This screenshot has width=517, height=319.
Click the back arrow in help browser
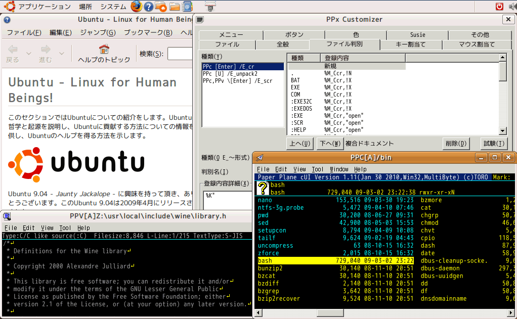pos(13,53)
